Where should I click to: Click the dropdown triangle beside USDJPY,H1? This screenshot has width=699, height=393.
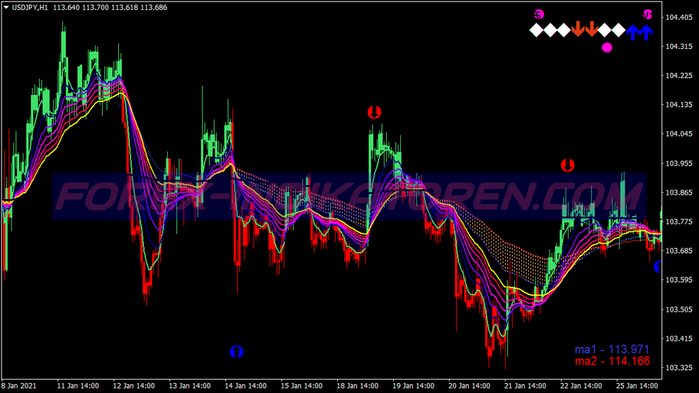click(6, 7)
